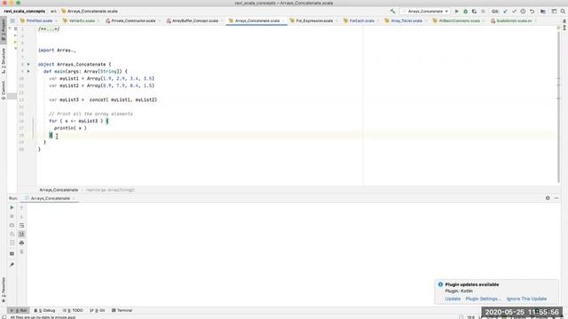Viewport: 568px width, 319px height.
Task: Click the run gutter arrow beside object Arrays_Concatenate
Action: click(28, 65)
